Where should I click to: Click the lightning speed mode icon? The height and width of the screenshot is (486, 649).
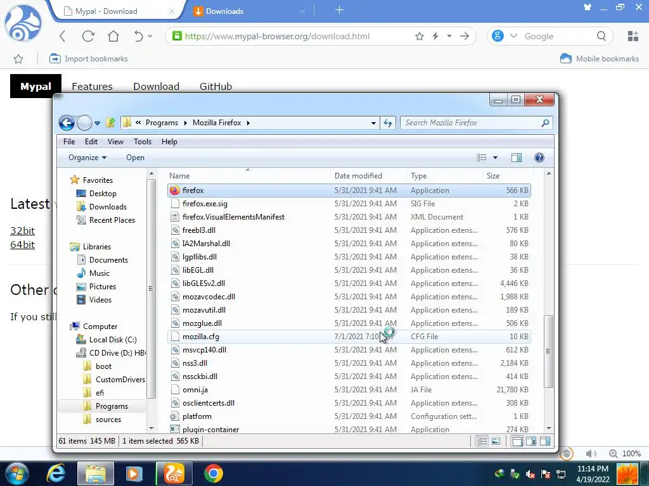[x=435, y=36]
